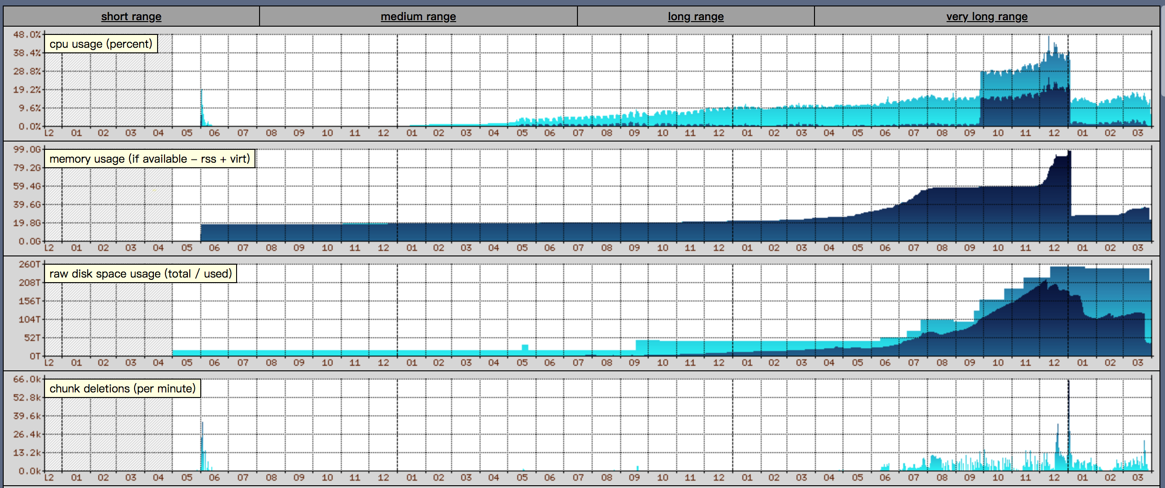The width and height of the screenshot is (1165, 488).
Task: Click the 59.4G axis value on memory chart
Action: pyautogui.click(x=27, y=186)
